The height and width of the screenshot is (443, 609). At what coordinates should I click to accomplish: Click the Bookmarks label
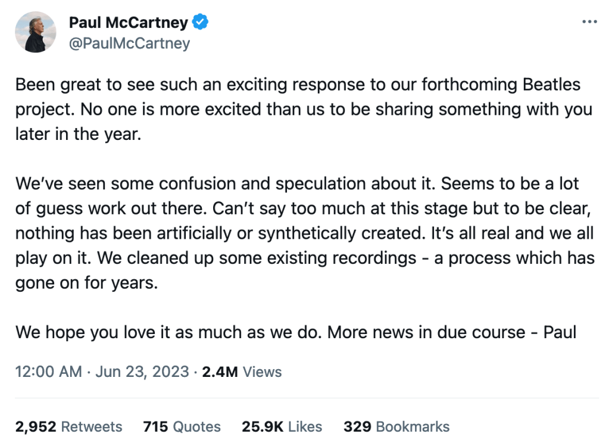(x=413, y=426)
